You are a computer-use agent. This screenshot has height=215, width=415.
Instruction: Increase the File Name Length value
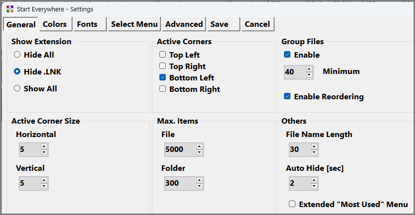(314, 146)
